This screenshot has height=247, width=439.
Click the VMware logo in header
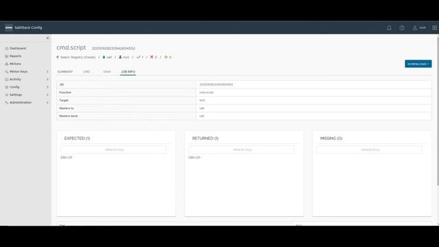9,27
